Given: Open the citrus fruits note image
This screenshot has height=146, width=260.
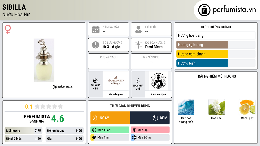Looking at the screenshot, I should (247, 107).
